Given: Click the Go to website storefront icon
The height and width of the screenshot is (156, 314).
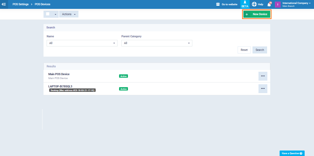Looking at the screenshot, I should (218, 4).
